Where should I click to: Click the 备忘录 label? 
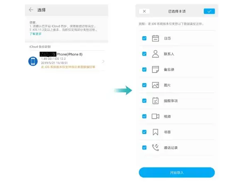pyautogui.click(x=169, y=69)
